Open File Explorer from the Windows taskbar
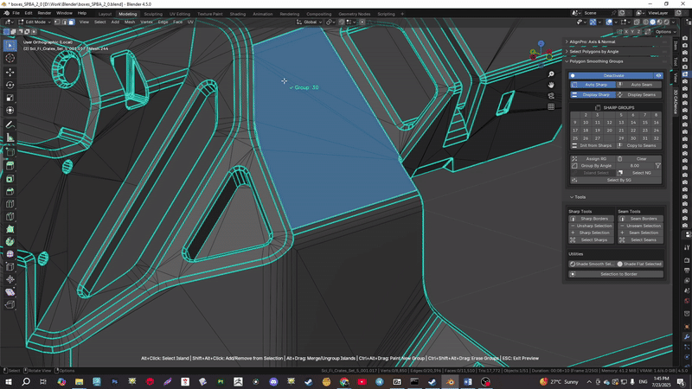 79,381
